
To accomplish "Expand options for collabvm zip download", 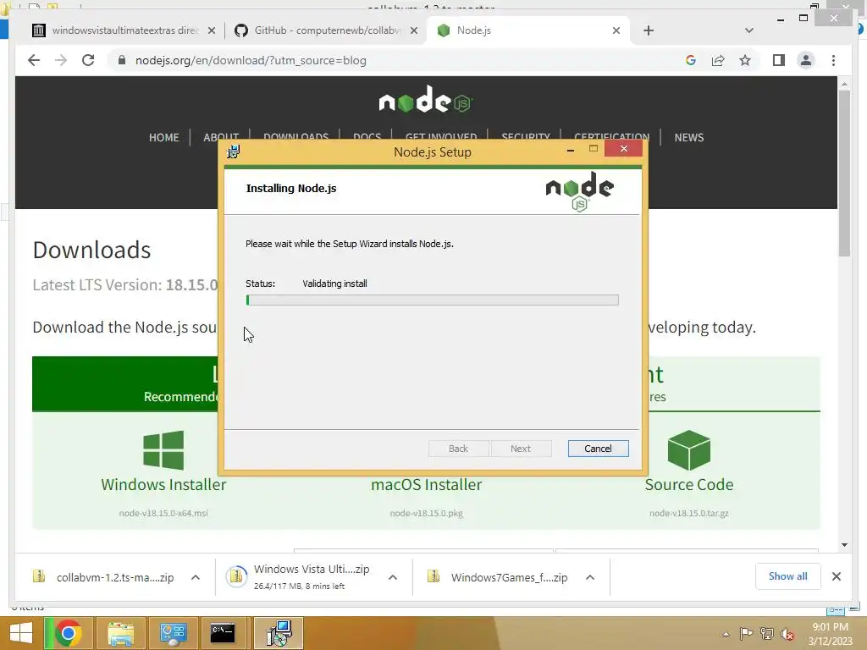I will 196,577.
